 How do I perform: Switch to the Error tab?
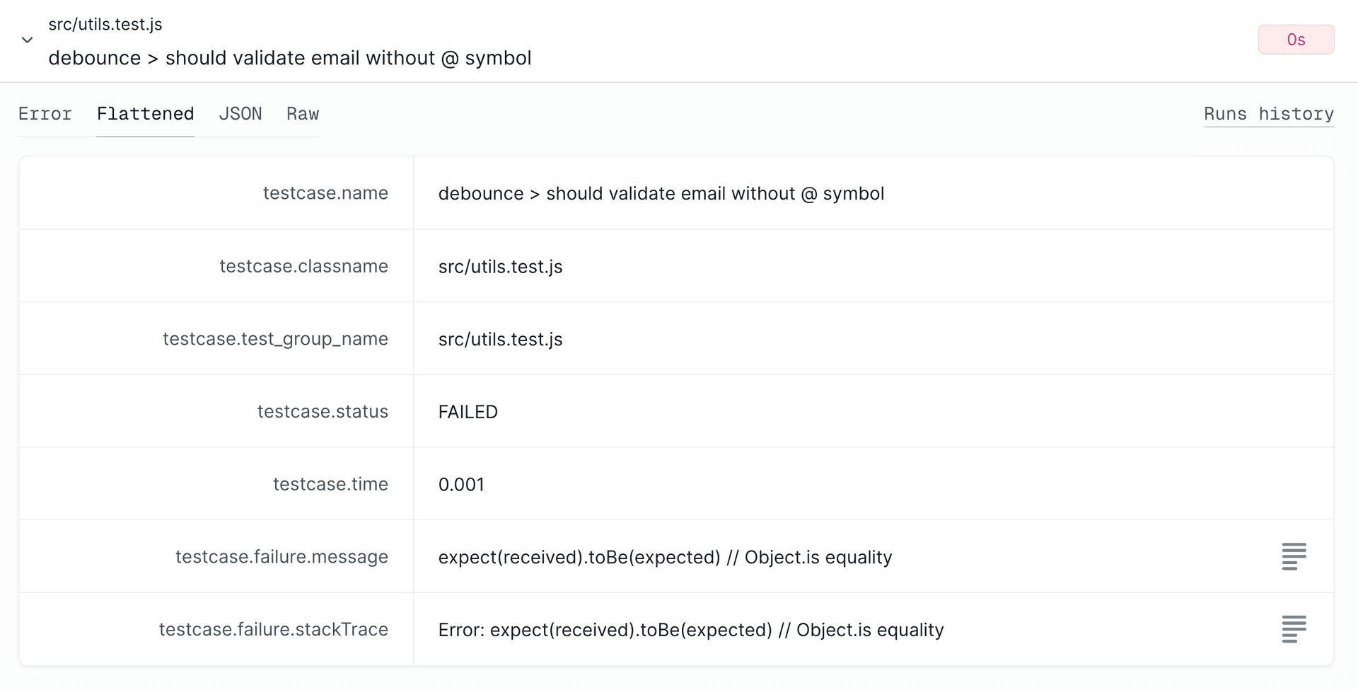click(x=45, y=113)
